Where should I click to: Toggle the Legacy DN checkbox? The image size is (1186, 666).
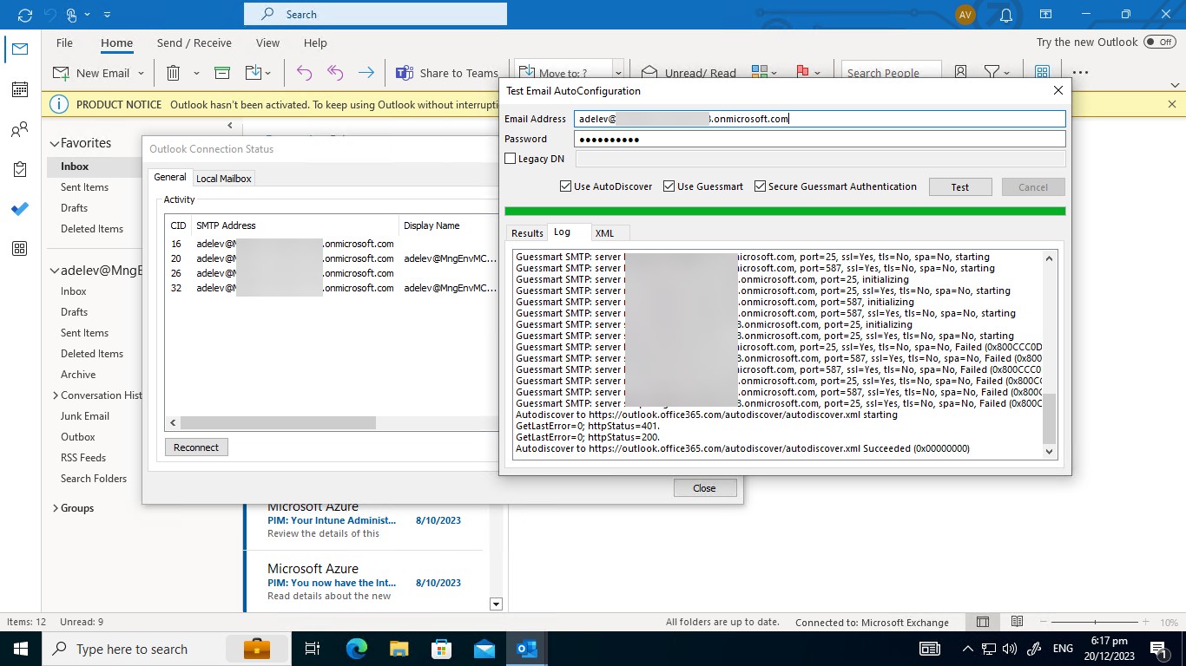pyautogui.click(x=511, y=159)
